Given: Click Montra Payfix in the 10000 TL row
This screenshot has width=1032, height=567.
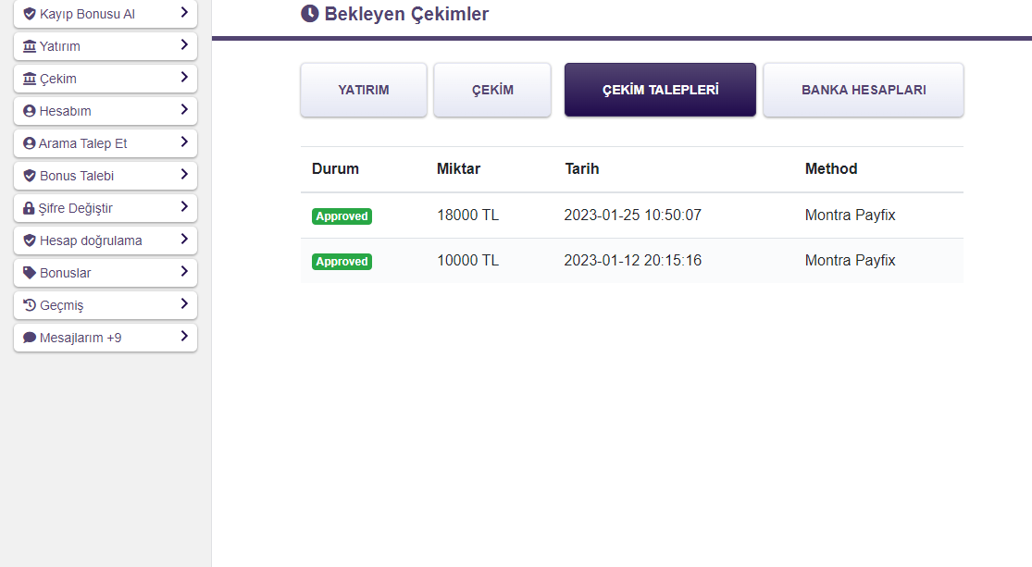Looking at the screenshot, I should (850, 261).
